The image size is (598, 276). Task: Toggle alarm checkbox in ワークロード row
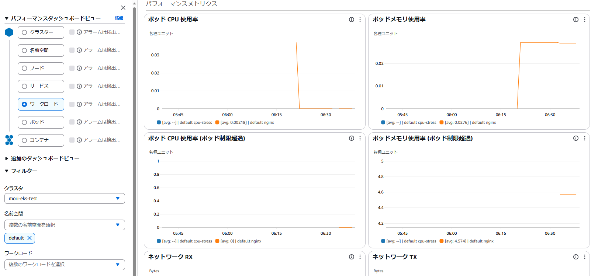tap(72, 104)
